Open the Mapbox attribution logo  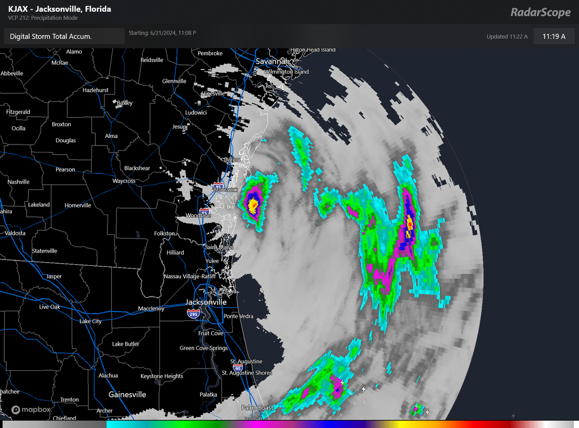pyautogui.click(x=32, y=409)
